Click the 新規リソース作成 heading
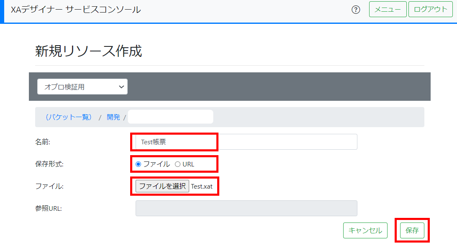 (x=89, y=51)
